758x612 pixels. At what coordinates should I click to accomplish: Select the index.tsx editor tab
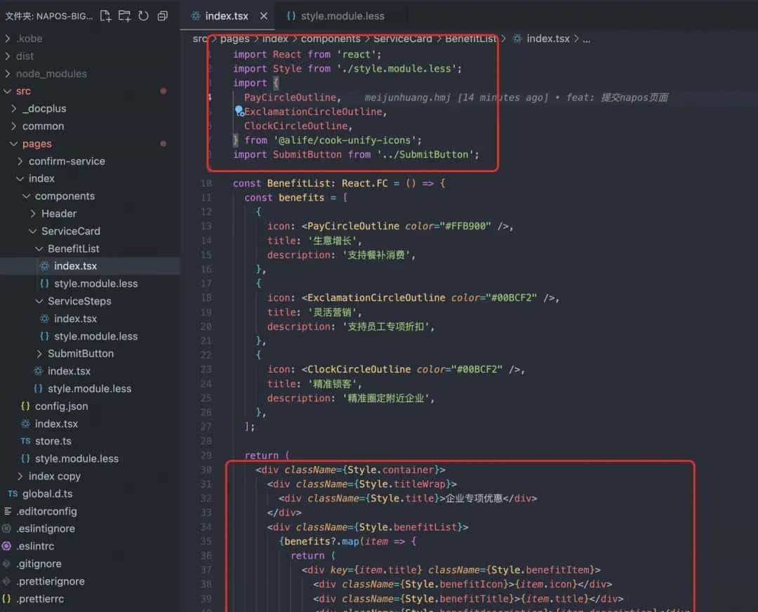(226, 15)
